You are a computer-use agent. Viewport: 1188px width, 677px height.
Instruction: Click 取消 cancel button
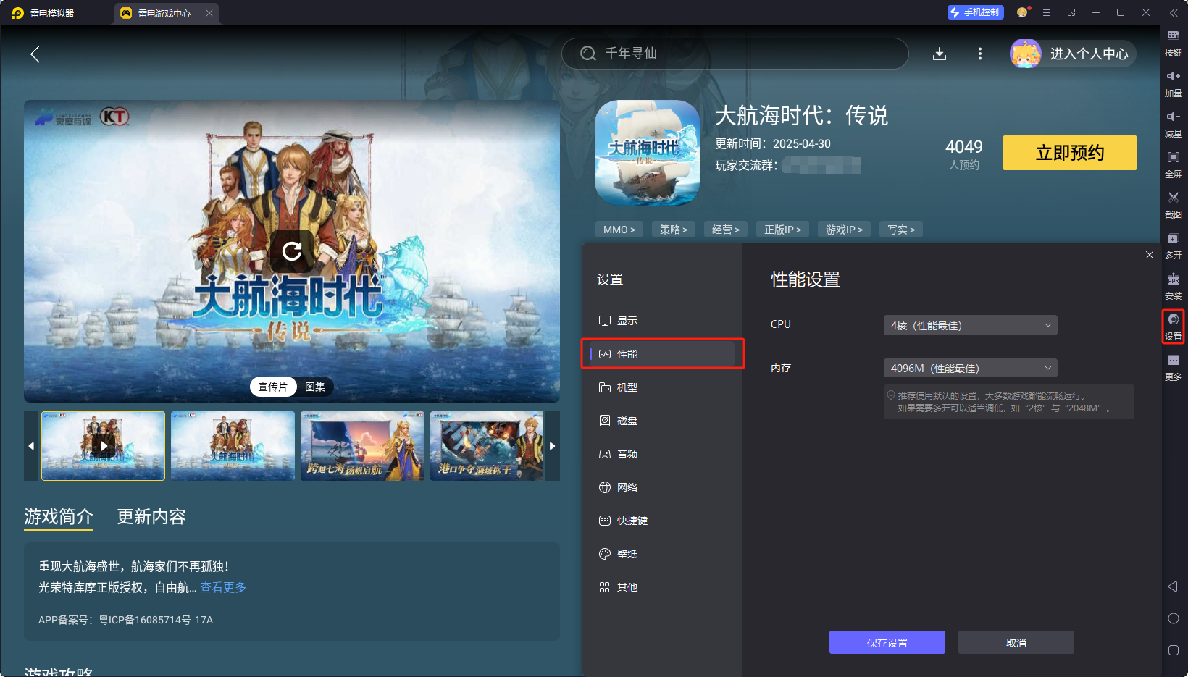pyautogui.click(x=1016, y=642)
